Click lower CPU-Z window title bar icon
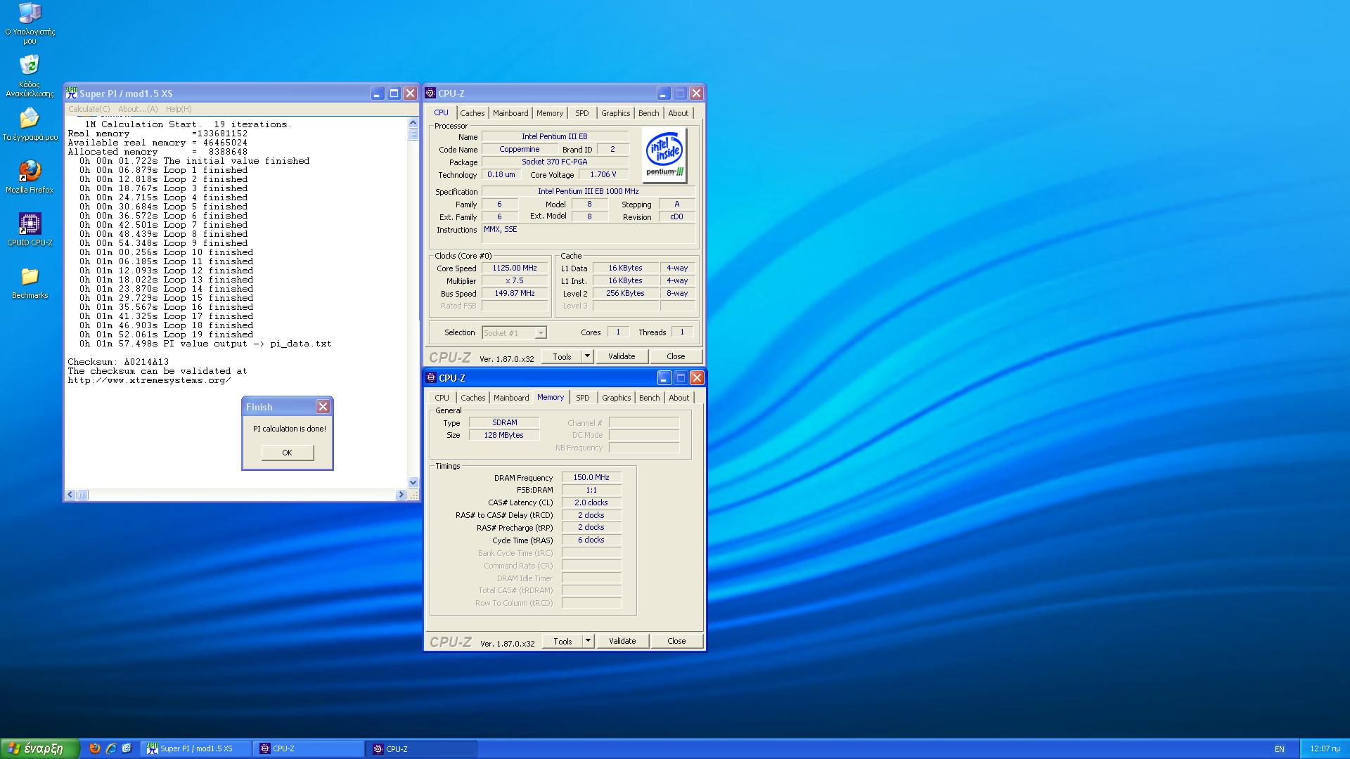Image resolution: width=1350 pixels, height=759 pixels. point(431,377)
